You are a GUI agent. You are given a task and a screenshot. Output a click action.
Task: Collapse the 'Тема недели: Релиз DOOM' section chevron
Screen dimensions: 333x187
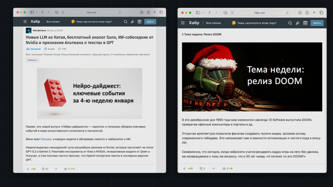pyautogui.click(x=183, y=34)
